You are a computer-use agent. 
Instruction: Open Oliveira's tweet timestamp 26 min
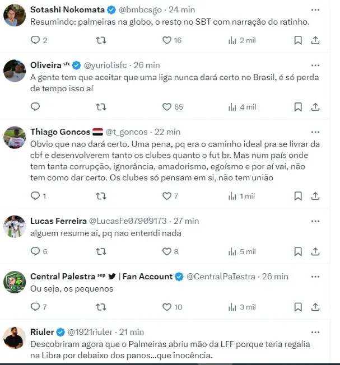click(147, 65)
